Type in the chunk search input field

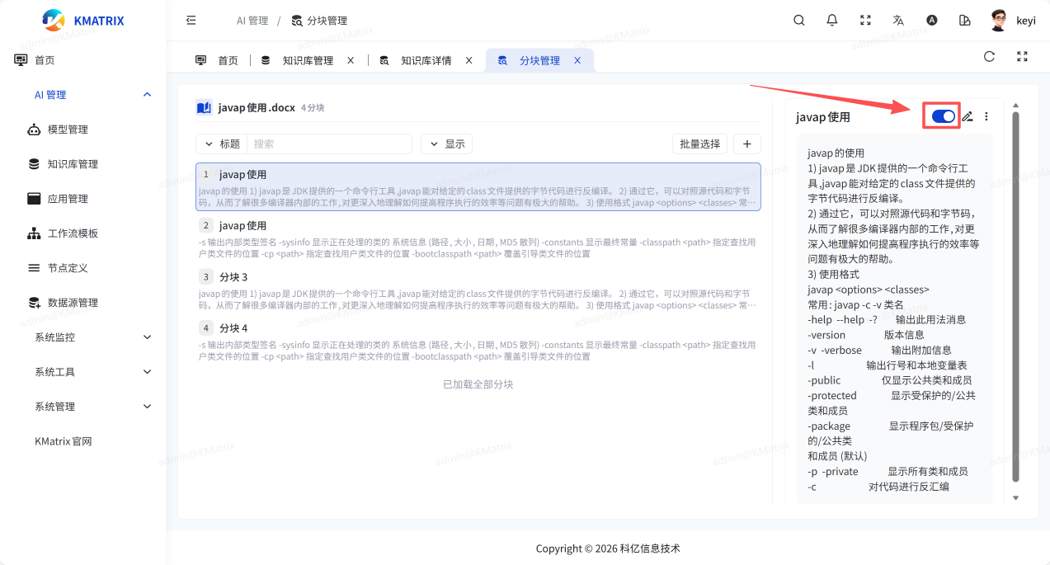point(330,144)
